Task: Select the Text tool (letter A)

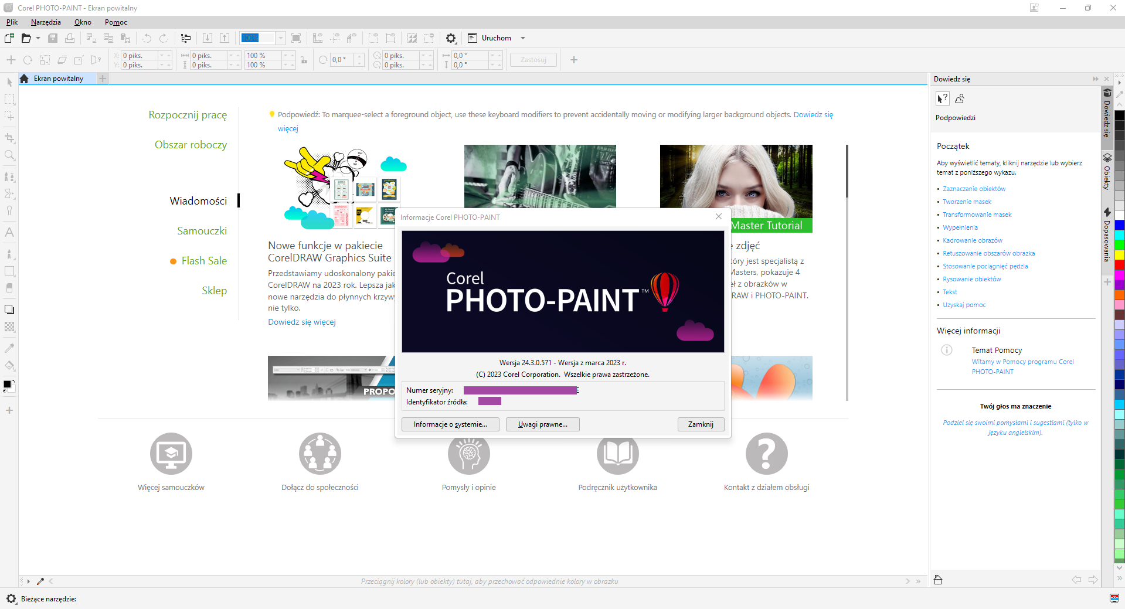Action: (x=9, y=232)
